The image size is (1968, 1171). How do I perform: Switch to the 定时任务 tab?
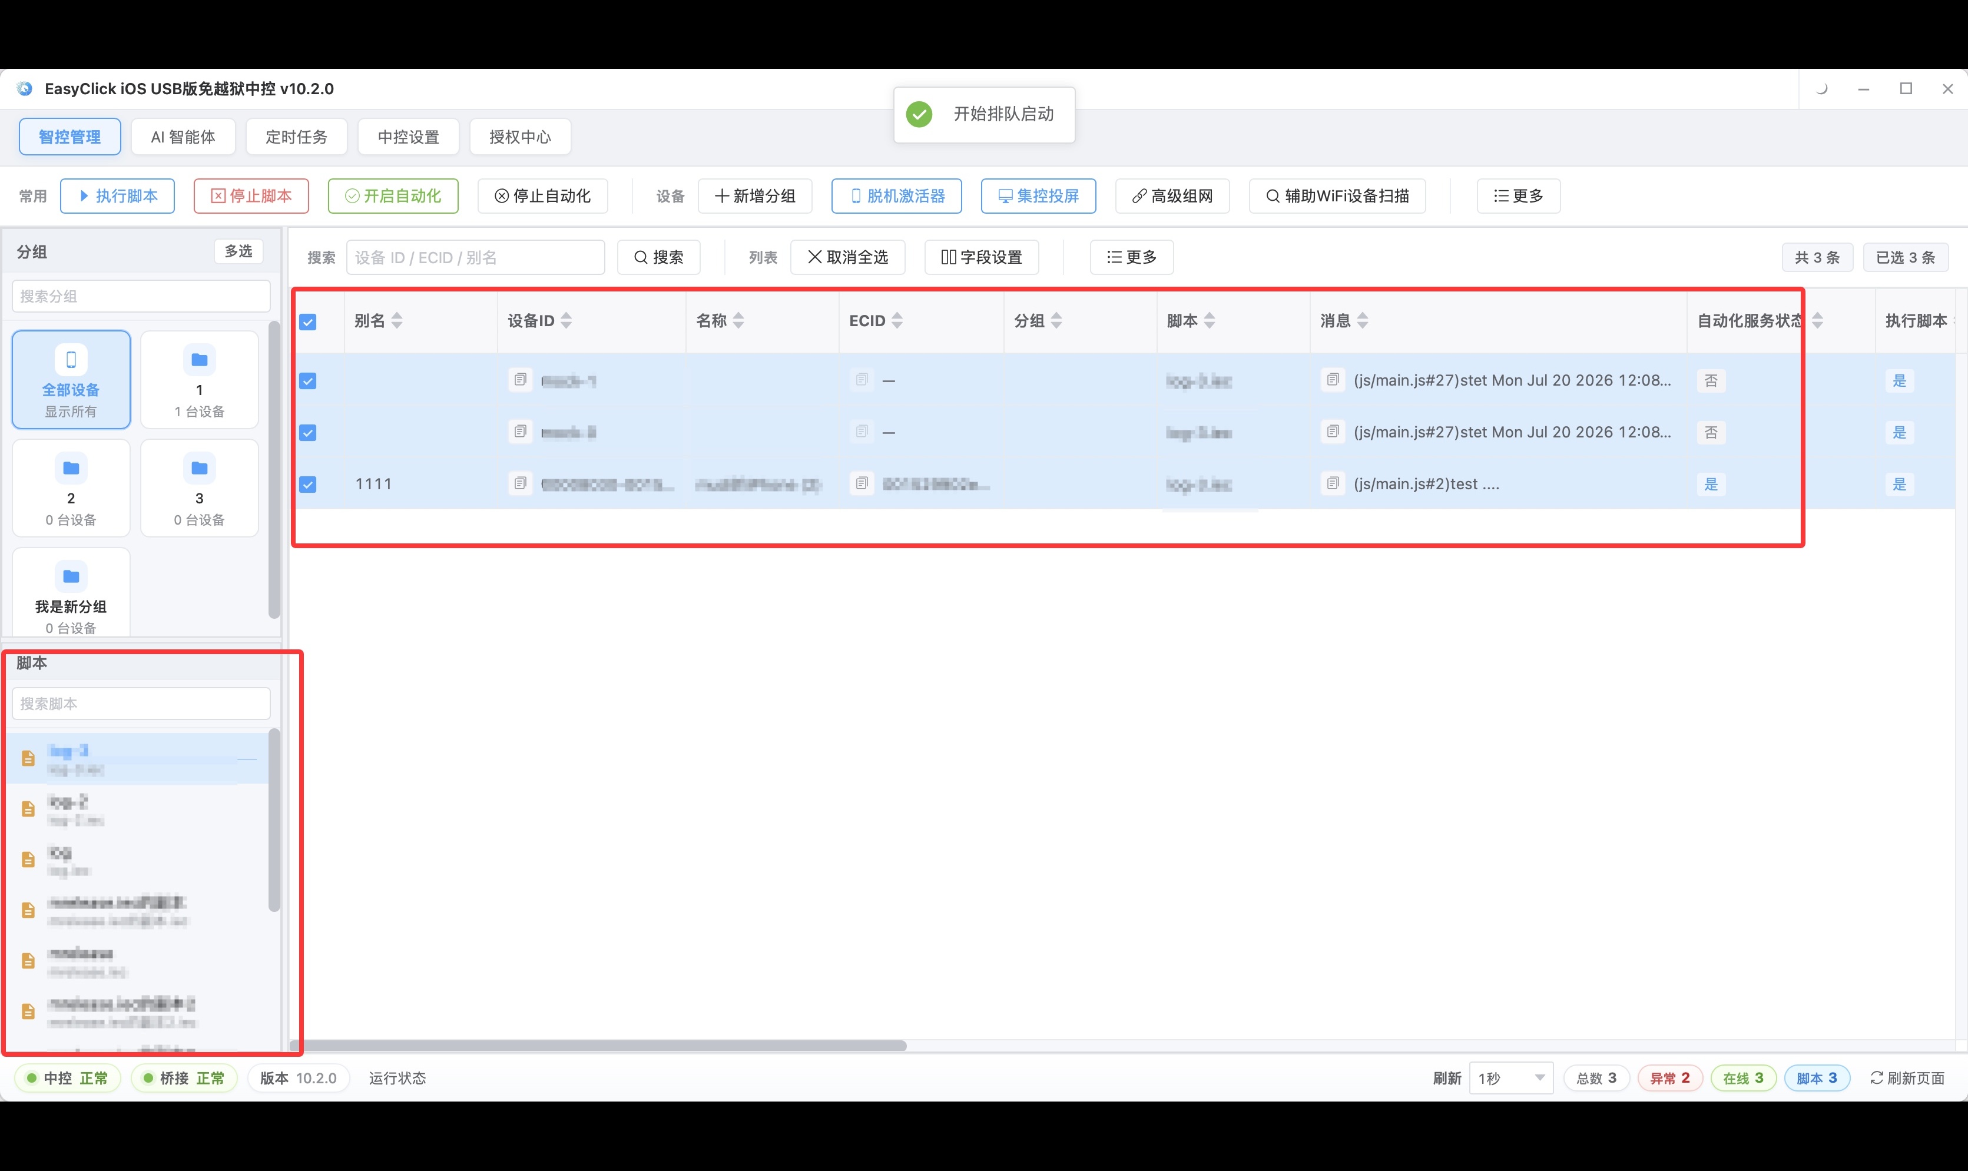[x=297, y=137]
